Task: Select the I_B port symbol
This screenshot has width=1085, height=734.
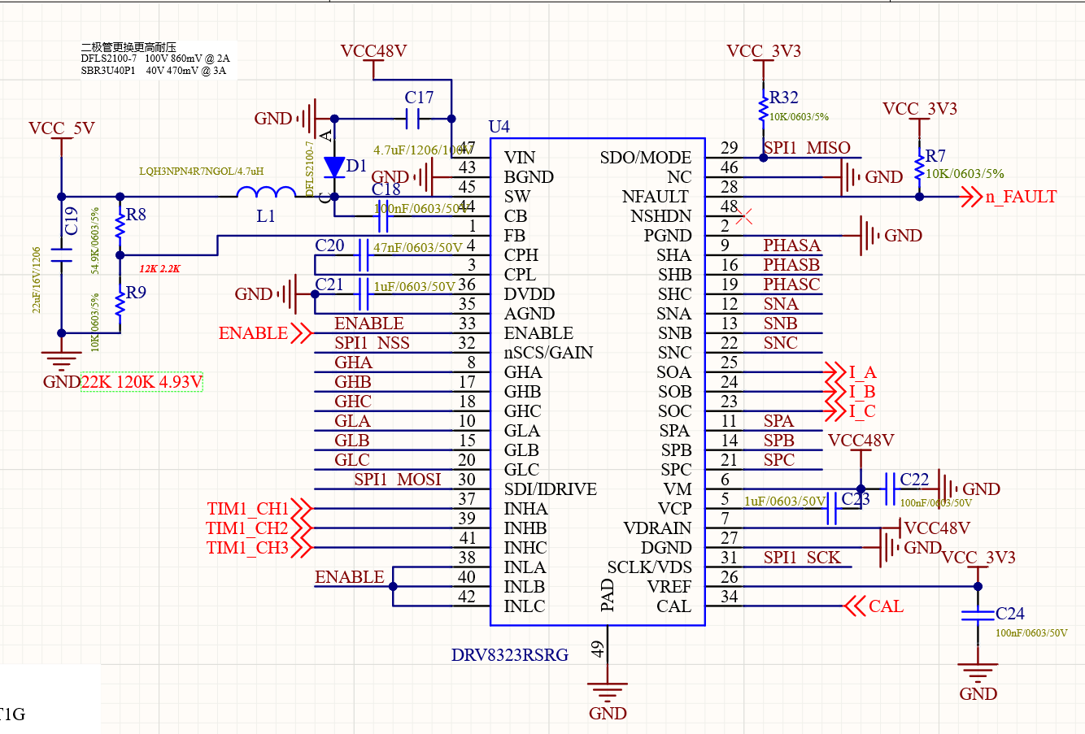Action: [x=835, y=392]
